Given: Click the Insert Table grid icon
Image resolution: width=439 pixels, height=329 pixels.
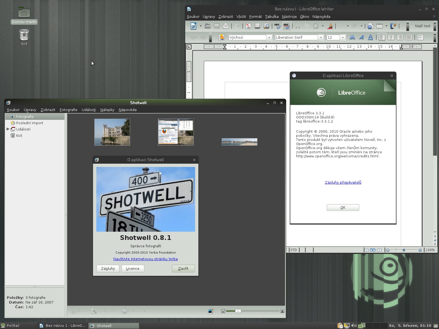Looking at the screenshot, I should [x=379, y=26].
